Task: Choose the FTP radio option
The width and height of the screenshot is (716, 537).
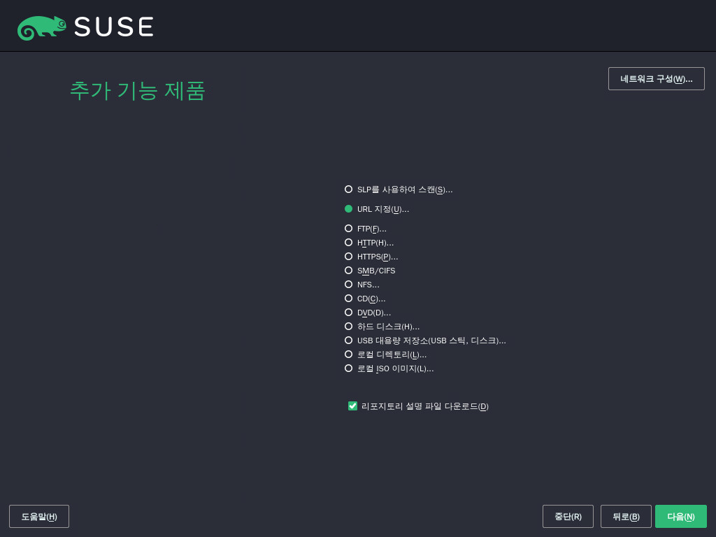Action: pos(349,229)
